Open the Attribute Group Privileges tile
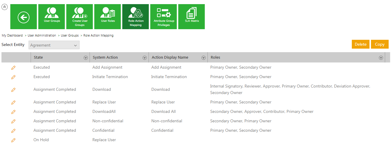Viewport: 391px width, 145px height. pyautogui.click(x=164, y=17)
